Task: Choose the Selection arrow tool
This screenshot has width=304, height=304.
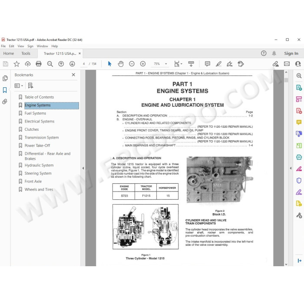Action: (109, 64)
